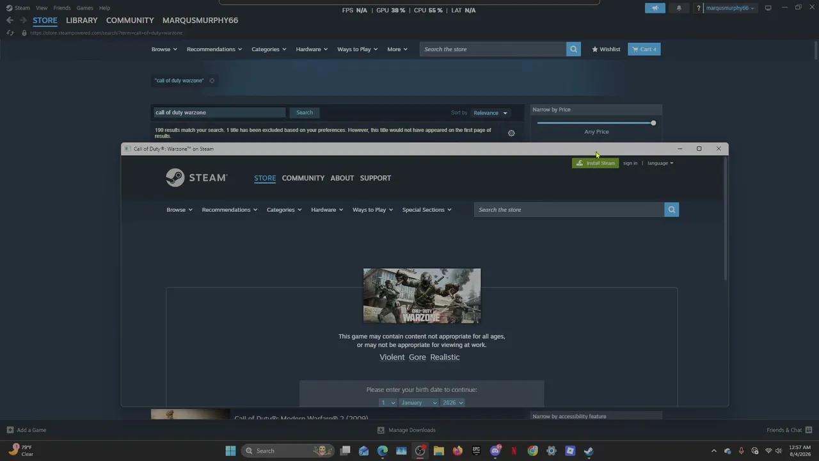Open Google Chrome from the taskbar
The image size is (819, 461).
click(532, 451)
